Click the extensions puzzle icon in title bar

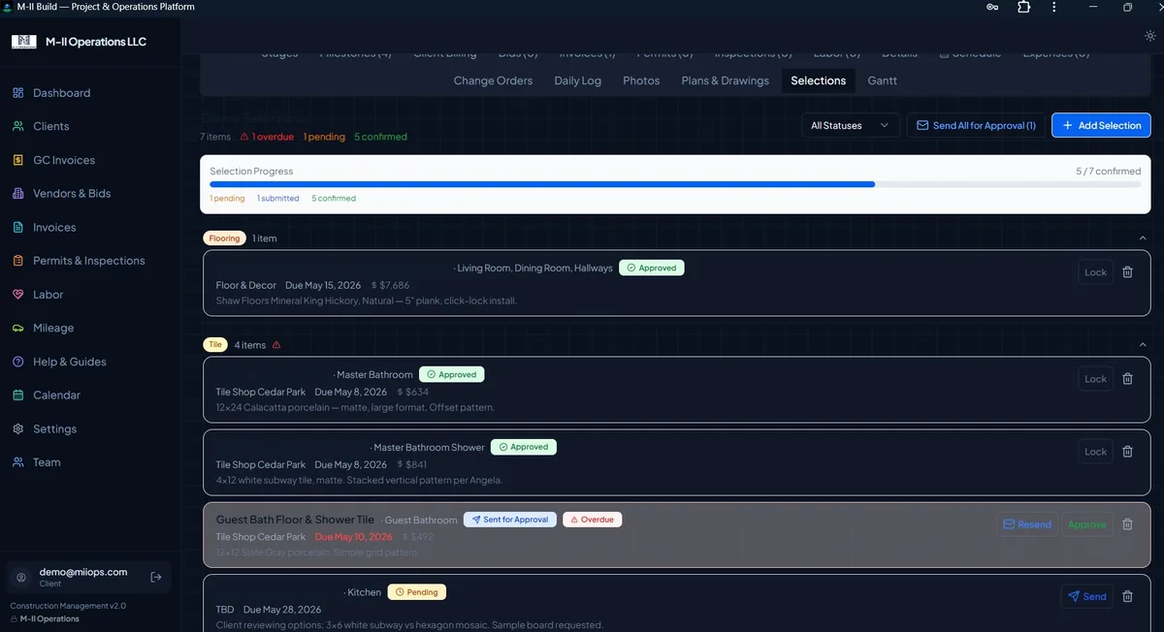[x=1023, y=7]
